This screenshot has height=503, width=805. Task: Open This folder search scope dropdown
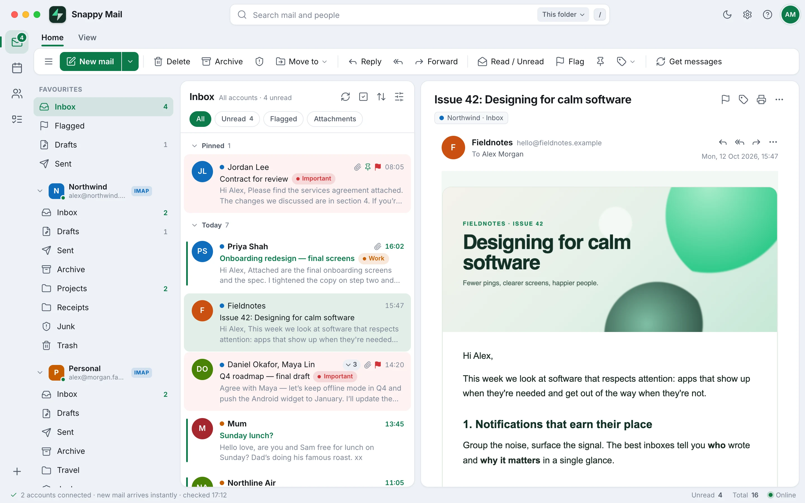click(x=563, y=15)
